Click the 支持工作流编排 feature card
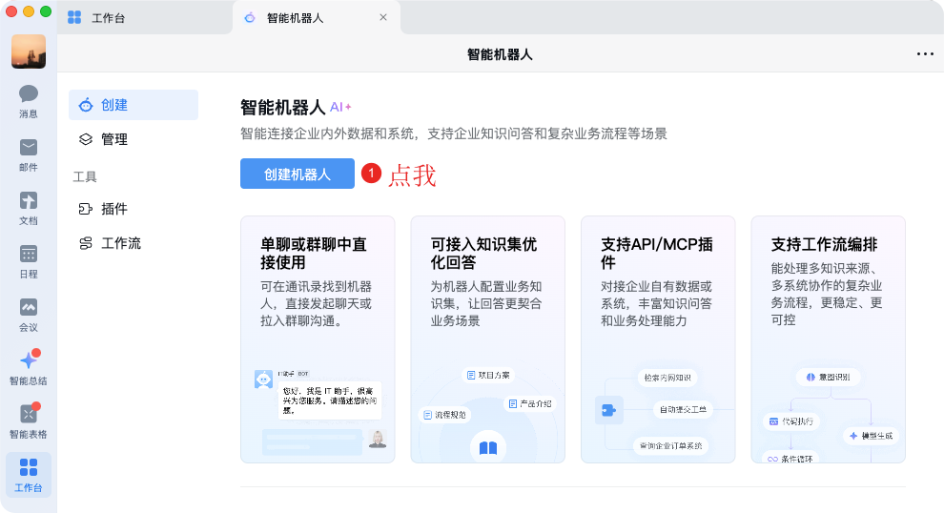The image size is (944, 513). pos(828,339)
